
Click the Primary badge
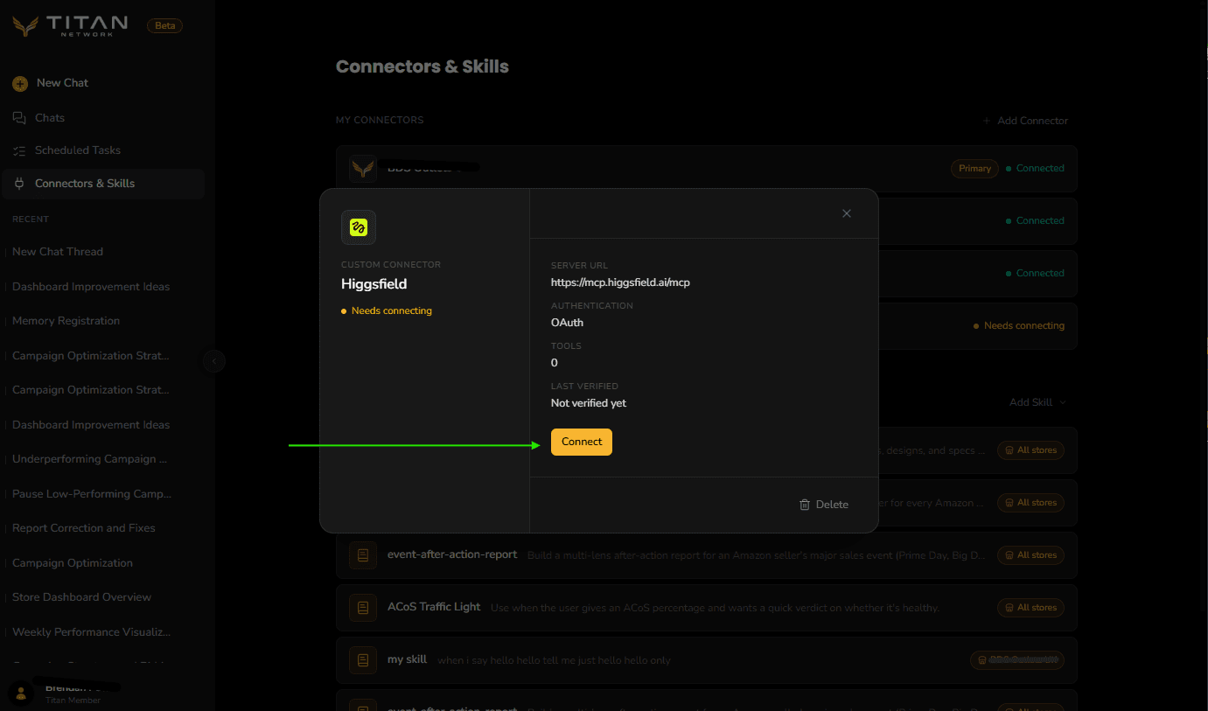point(974,169)
